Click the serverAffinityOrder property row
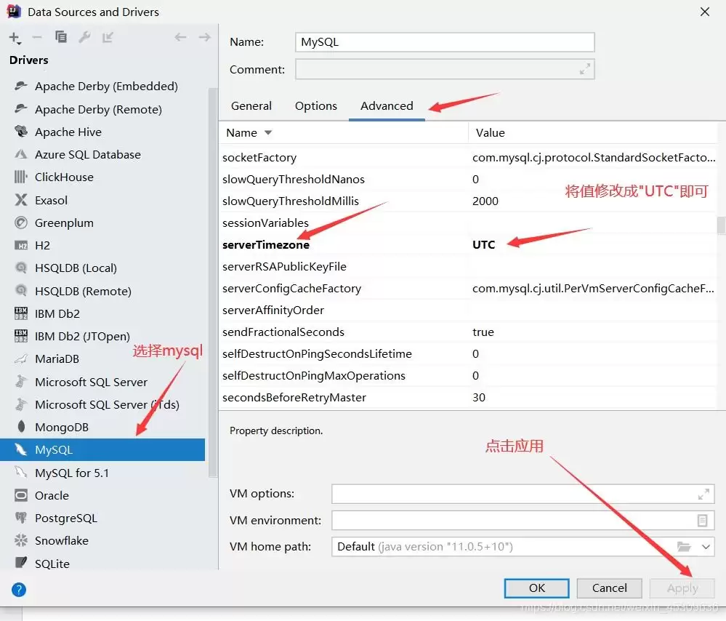 pos(469,310)
